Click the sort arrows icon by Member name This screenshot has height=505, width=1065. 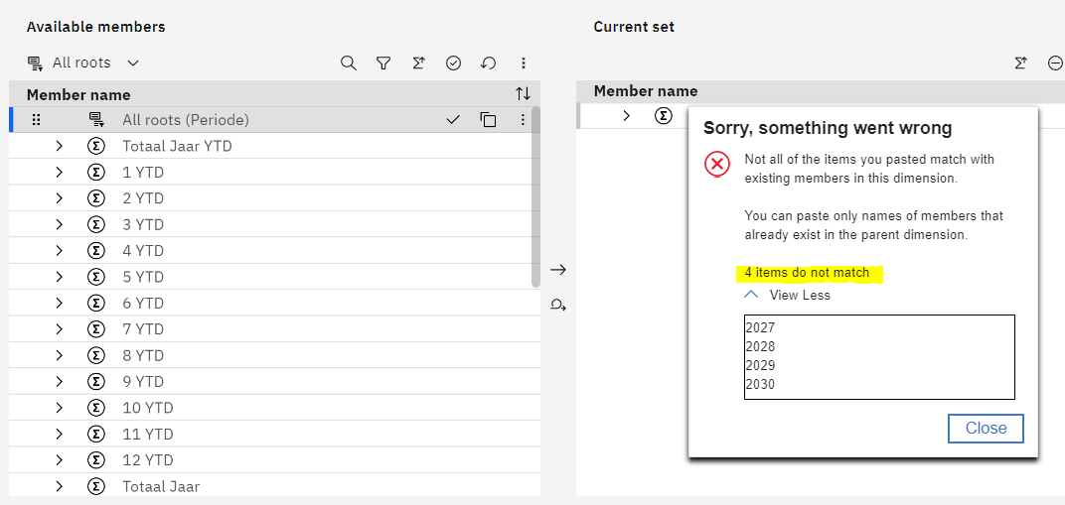[x=523, y=94]
